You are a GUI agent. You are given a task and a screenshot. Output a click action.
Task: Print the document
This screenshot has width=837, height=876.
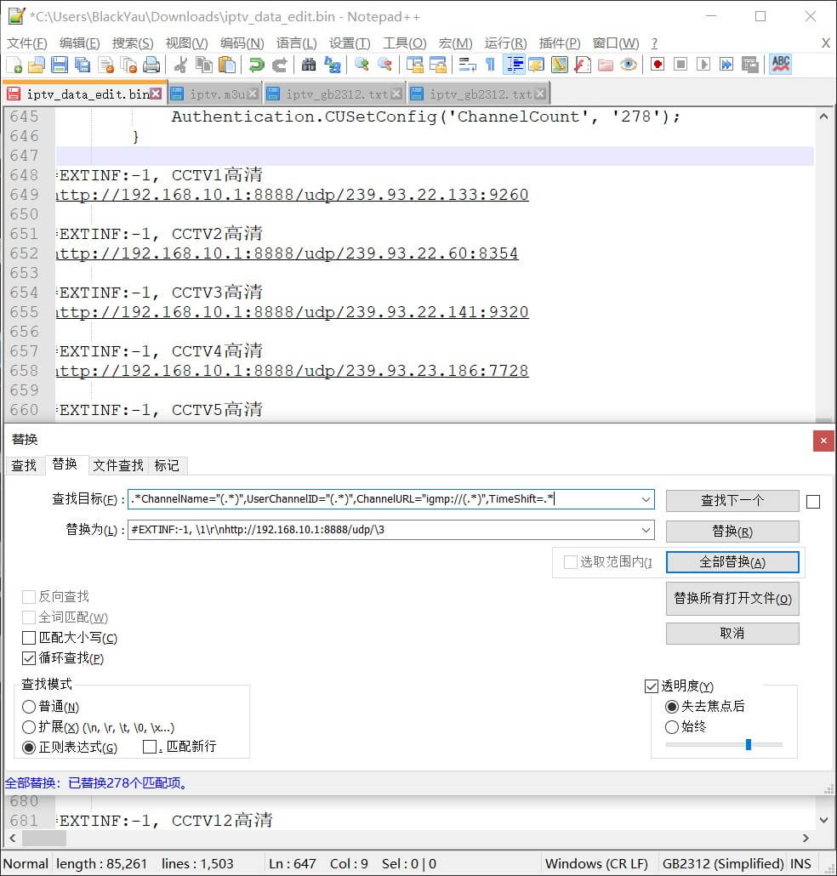pyautogui.click(x=151, y=64)
